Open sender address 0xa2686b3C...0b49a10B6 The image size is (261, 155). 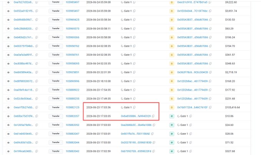point(136,125)
